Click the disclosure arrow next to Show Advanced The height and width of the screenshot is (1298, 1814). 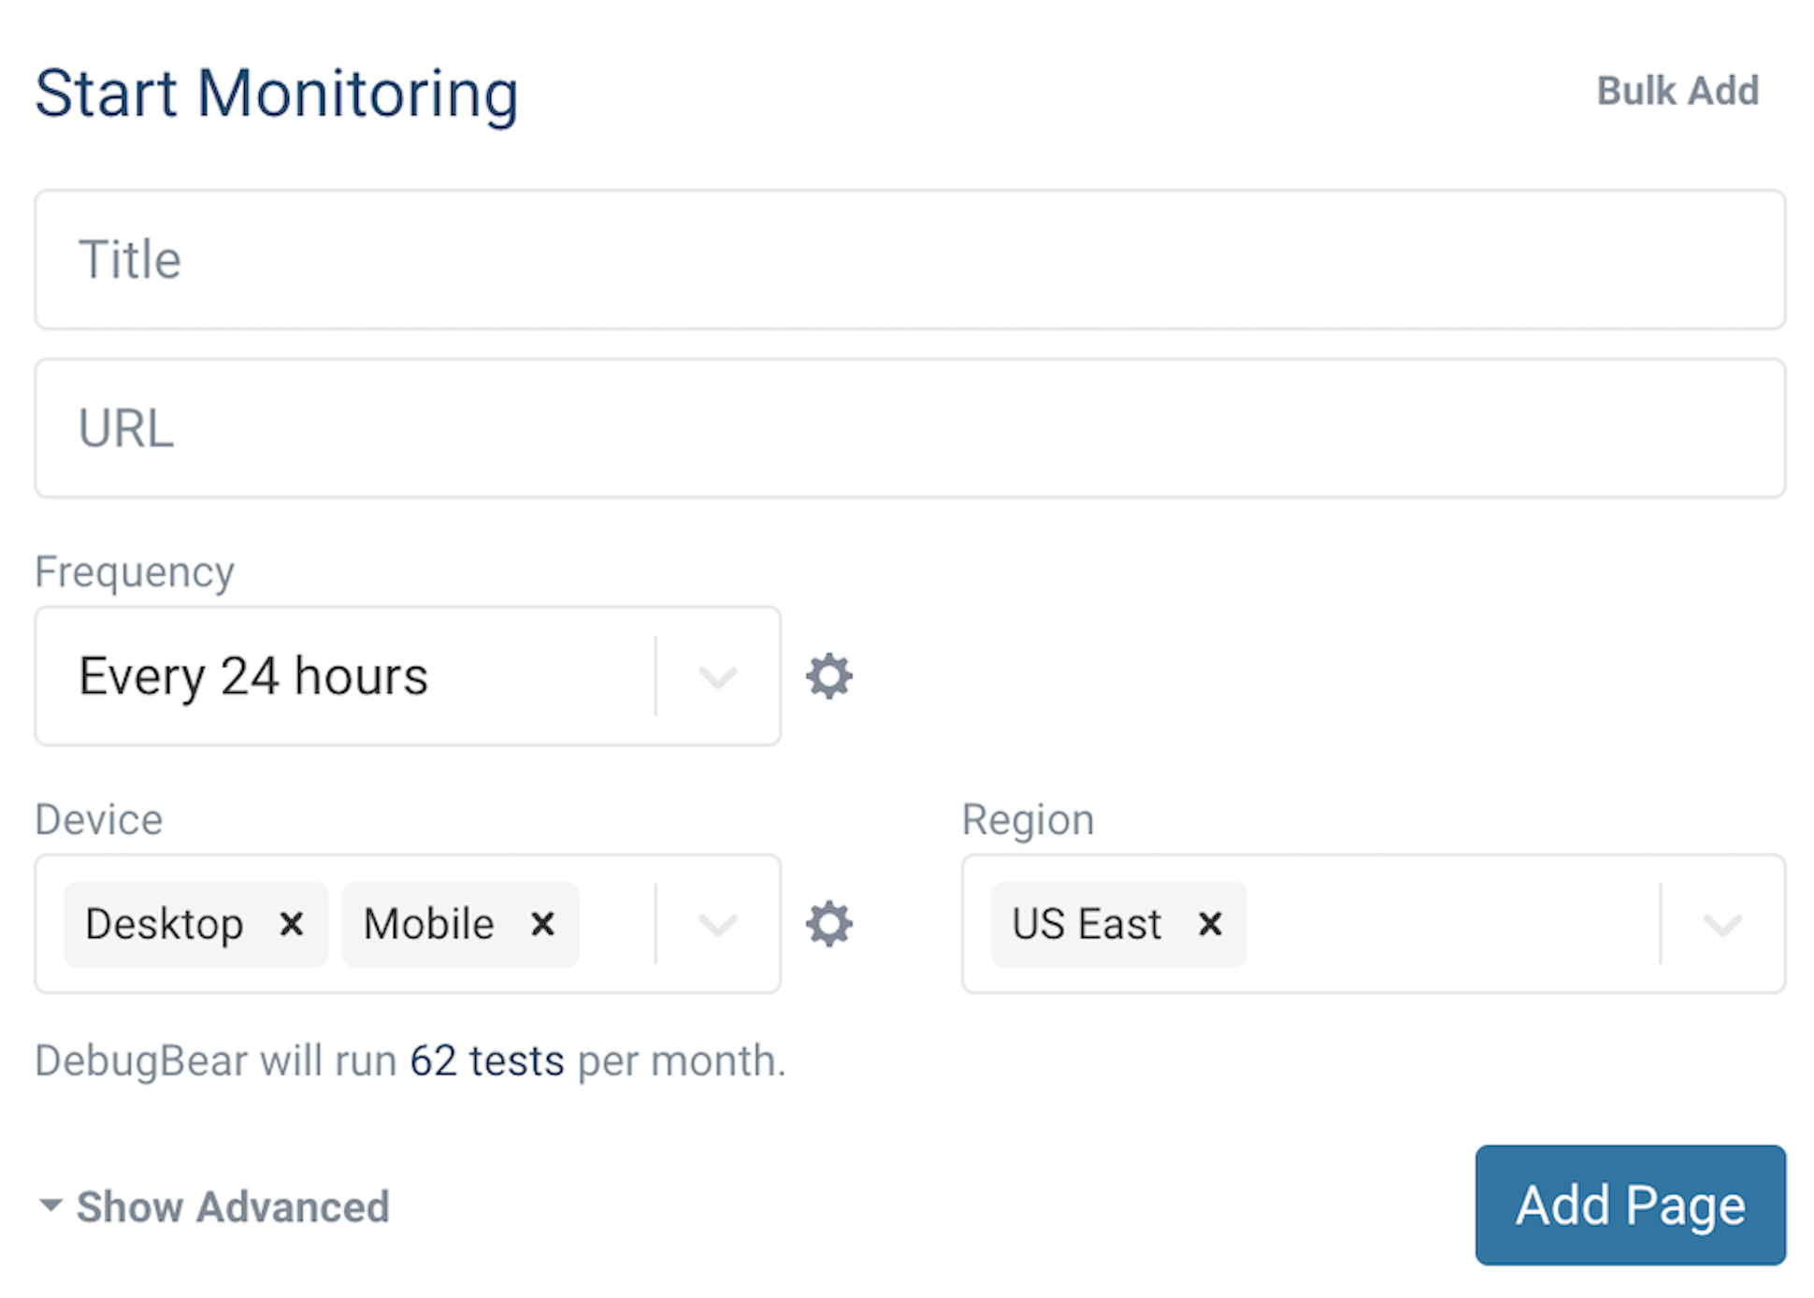pyautogui.click(x=49, y=1204)
